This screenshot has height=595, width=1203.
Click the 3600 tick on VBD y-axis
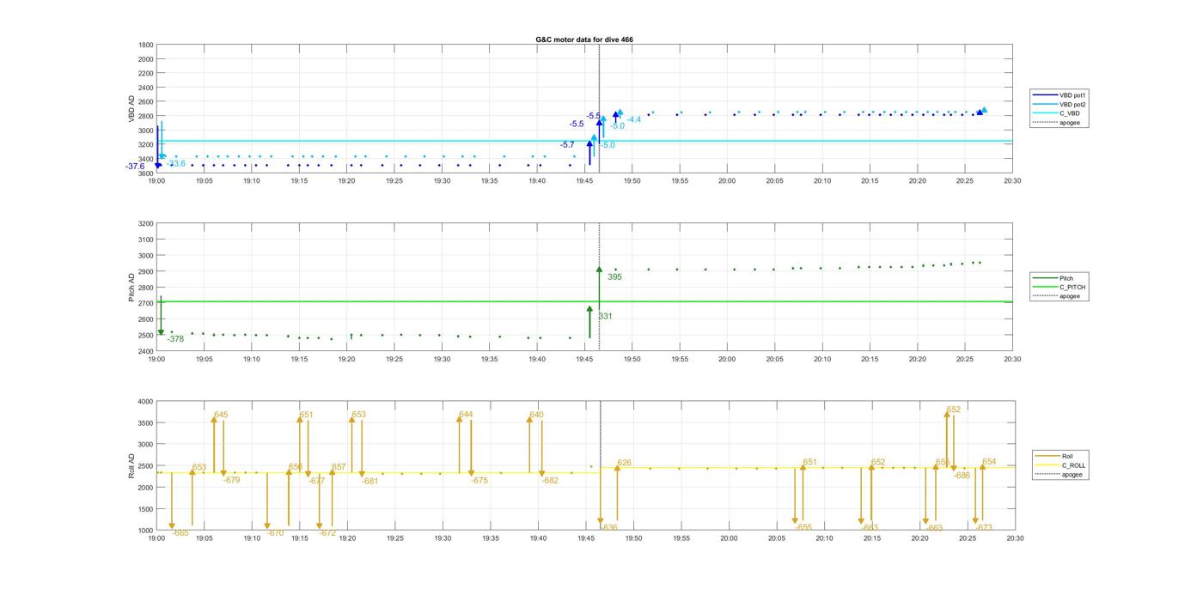pos(145,173)
